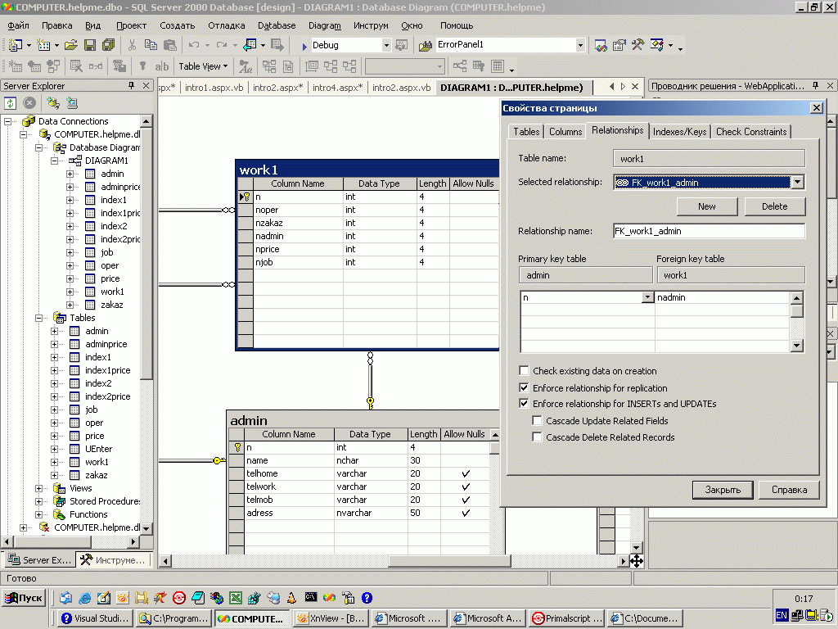Uncheck Enforce relationship for replication

click(522, 387)
